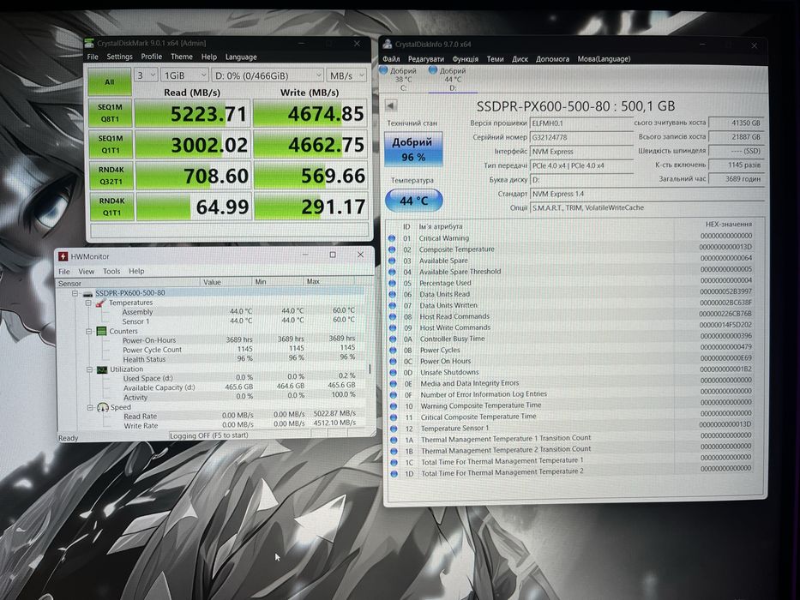800x600 pixels.
Task: Click the Available Spare status dot
Action: click(392, 261)
